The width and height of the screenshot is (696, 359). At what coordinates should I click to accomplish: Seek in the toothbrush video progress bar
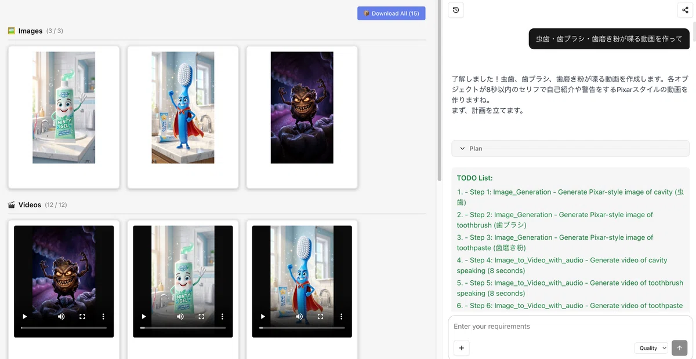302,328
